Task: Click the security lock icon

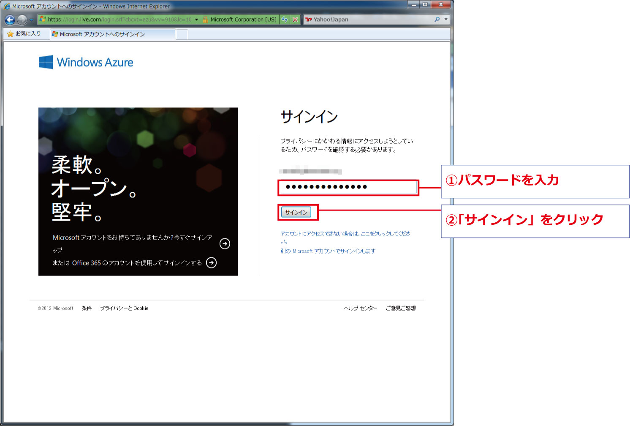Action: click(205, 19)
